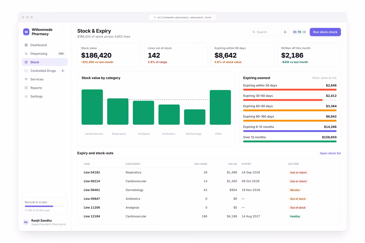Click the Dermatology chart bar
The width and height of the screenshot is (365, 243).
(x=195, y=117)
